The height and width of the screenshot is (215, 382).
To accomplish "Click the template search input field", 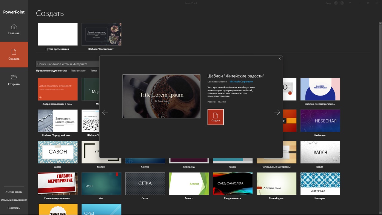I will (x=68, y=64).
